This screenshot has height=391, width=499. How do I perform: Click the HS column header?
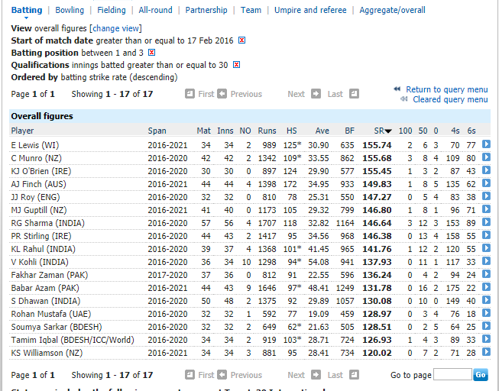[291, 131]
